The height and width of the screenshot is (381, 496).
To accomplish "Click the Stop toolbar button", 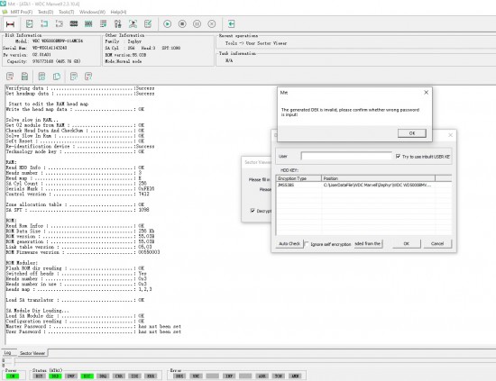I will (182, 24).
